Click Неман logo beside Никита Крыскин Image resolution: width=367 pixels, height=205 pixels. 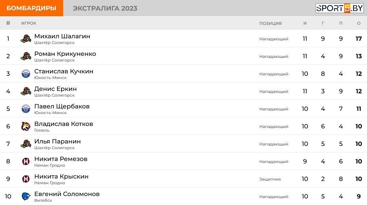(26, 179)
